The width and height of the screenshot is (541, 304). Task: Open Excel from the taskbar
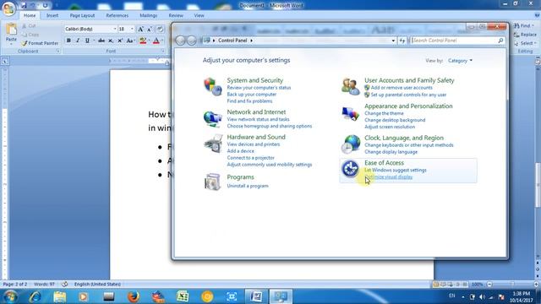(x=183, y=296)
